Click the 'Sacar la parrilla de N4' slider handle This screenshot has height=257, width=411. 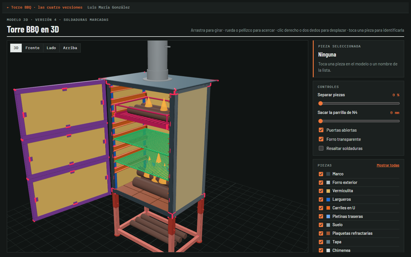click(321, 121)
